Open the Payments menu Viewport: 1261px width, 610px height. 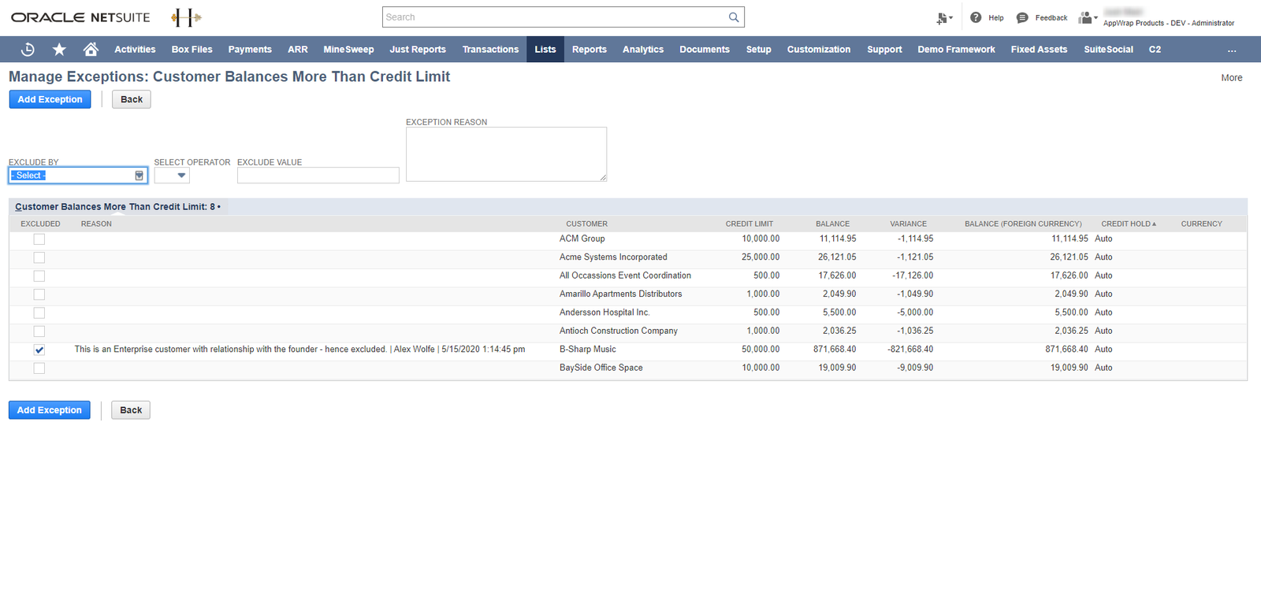coord(250,50)
